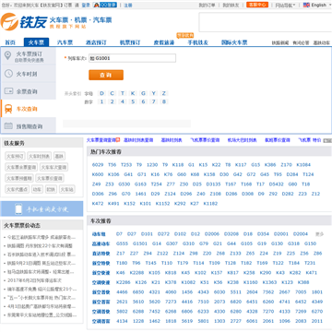Image resolution: width=332 pixels, height=332 pixels.
Task: Switch to the 酒店预订 tab
Action: tap(96, 42)
